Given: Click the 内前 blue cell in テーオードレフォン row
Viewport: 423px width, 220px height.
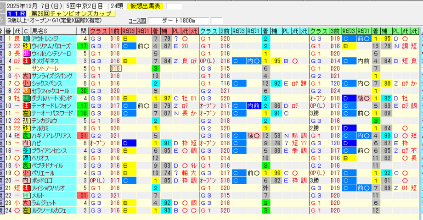Looking at the screenshot, I should tap(254, 106).
